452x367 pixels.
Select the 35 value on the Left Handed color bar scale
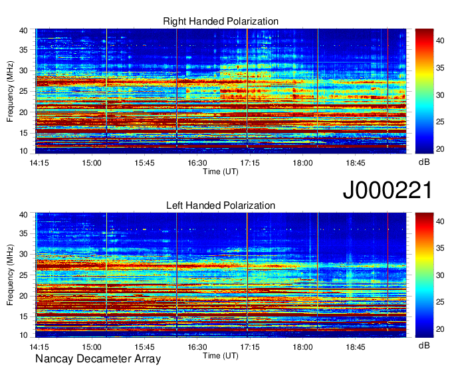[x=440, y=248]
